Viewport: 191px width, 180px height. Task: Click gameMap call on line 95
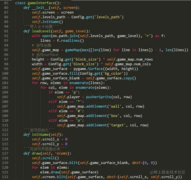coord(73,50)
